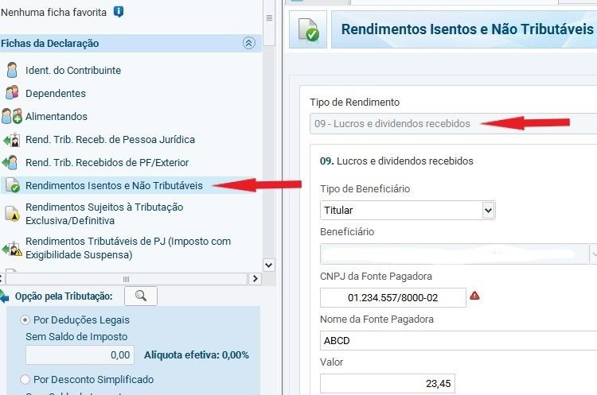Screen dimensions: 597x395
Task: Click the fichas list scroll down arrow
Action: (269, 265)
